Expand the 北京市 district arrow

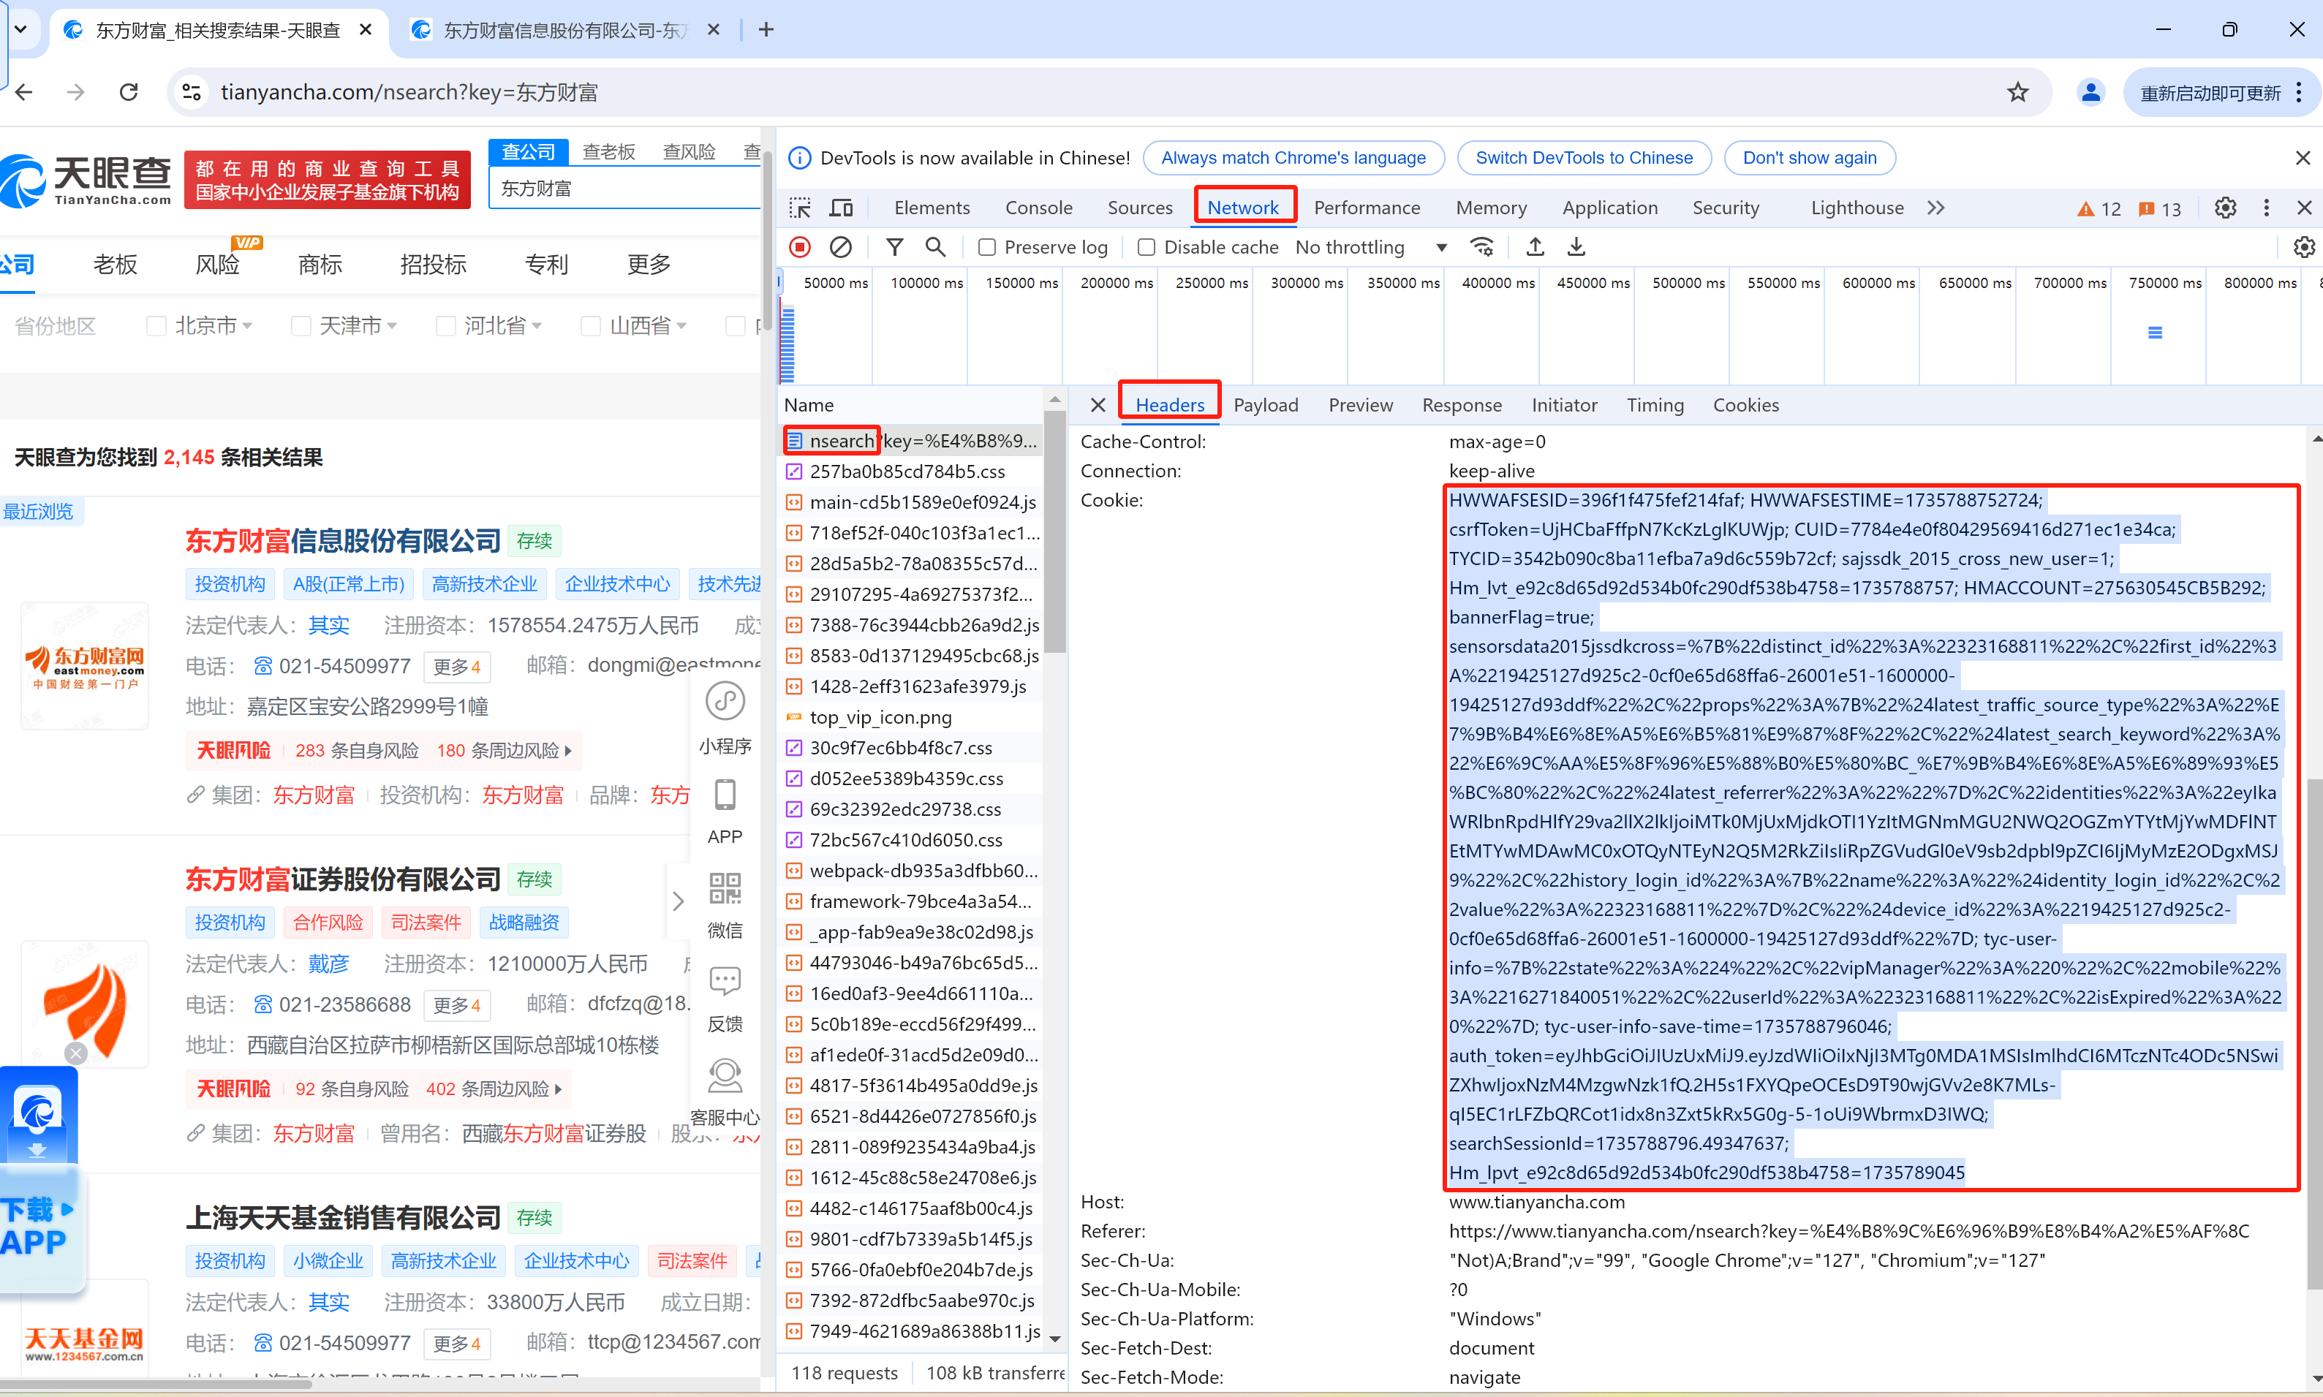click(248, 327)
